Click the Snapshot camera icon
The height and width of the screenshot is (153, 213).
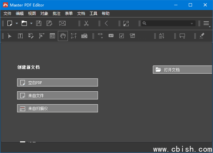click(x=84, y=36)
